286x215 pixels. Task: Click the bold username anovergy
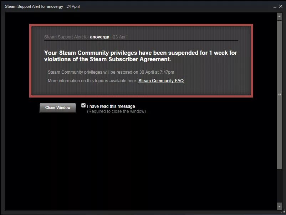pos(99,37)
